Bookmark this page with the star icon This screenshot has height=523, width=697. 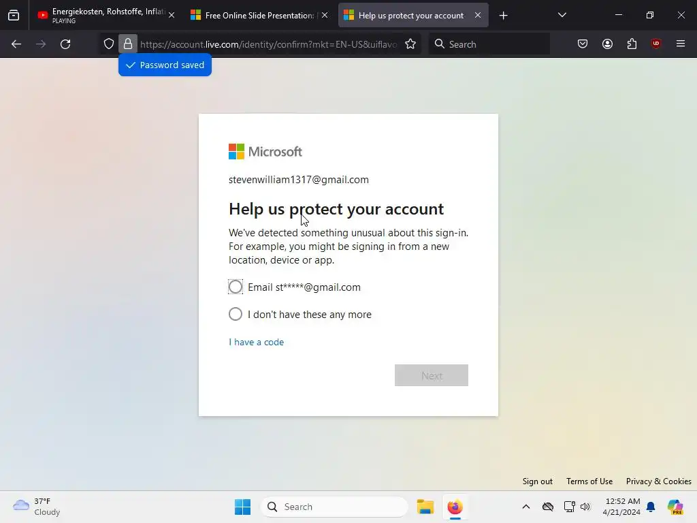[410, 44]
